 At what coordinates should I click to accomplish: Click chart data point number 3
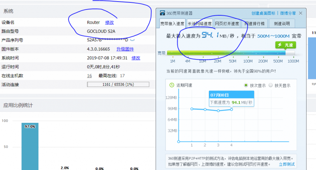pos(218,111)
